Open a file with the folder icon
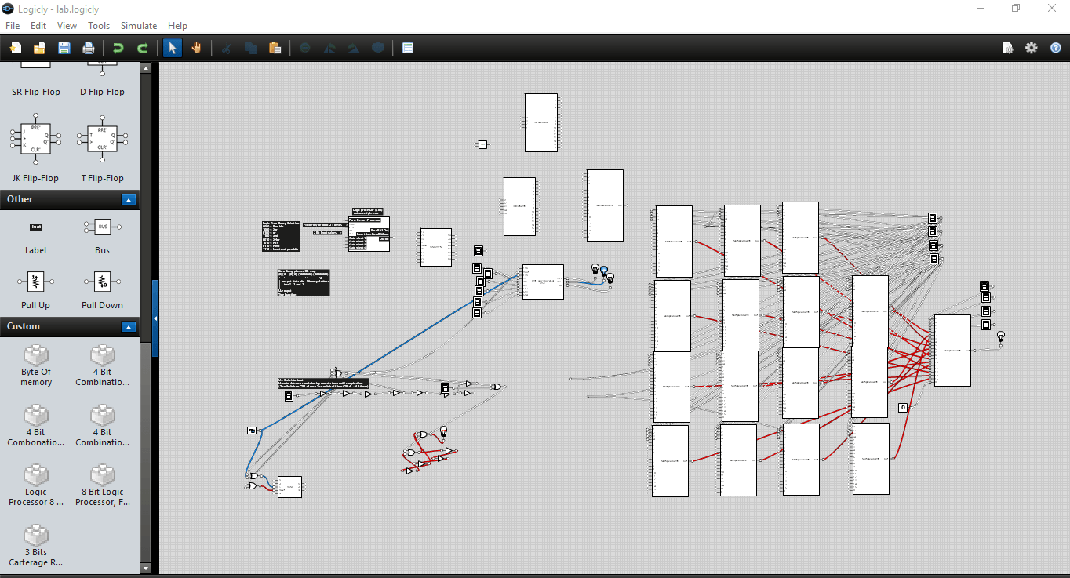 coord(38,48)
